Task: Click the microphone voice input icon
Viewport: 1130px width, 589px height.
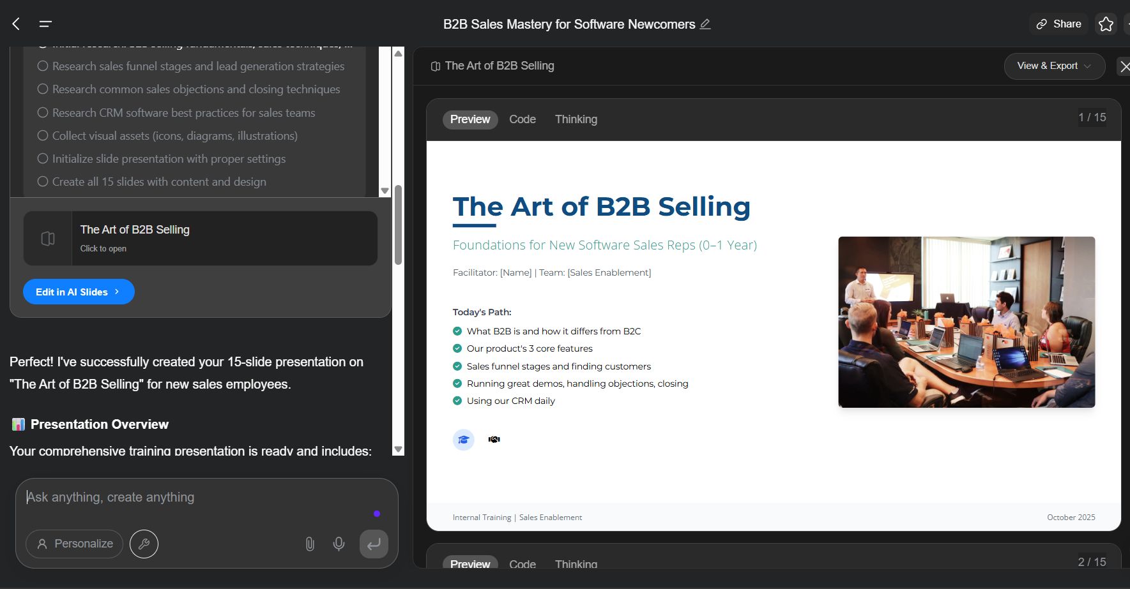Action: 339,544
